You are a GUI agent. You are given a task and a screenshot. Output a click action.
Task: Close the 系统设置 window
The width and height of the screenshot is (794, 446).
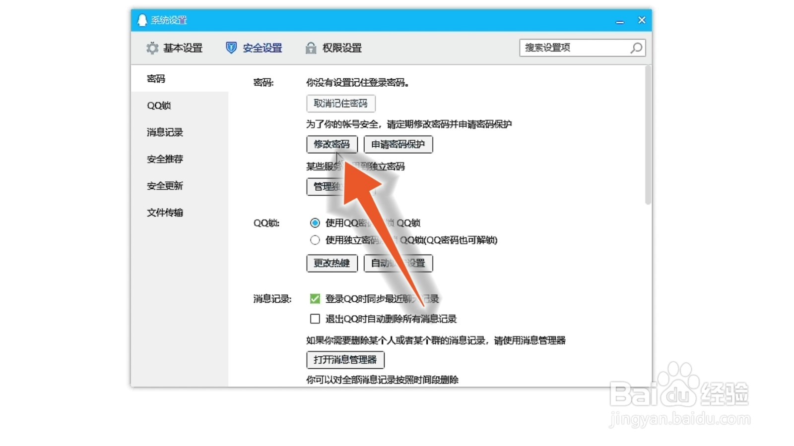click(x=642, y=20)
